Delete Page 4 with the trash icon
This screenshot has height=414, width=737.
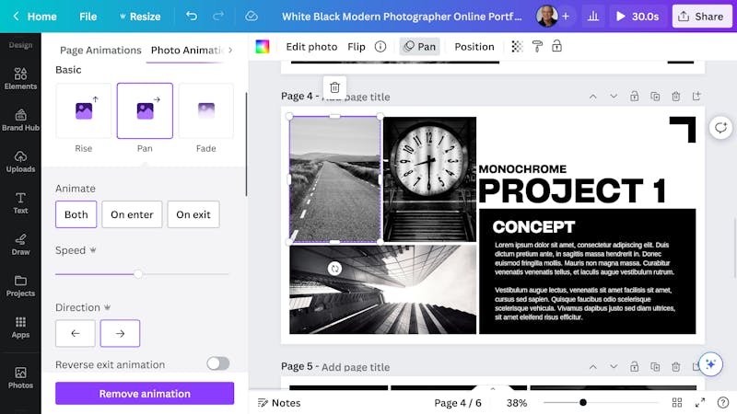tap(675, 97)
